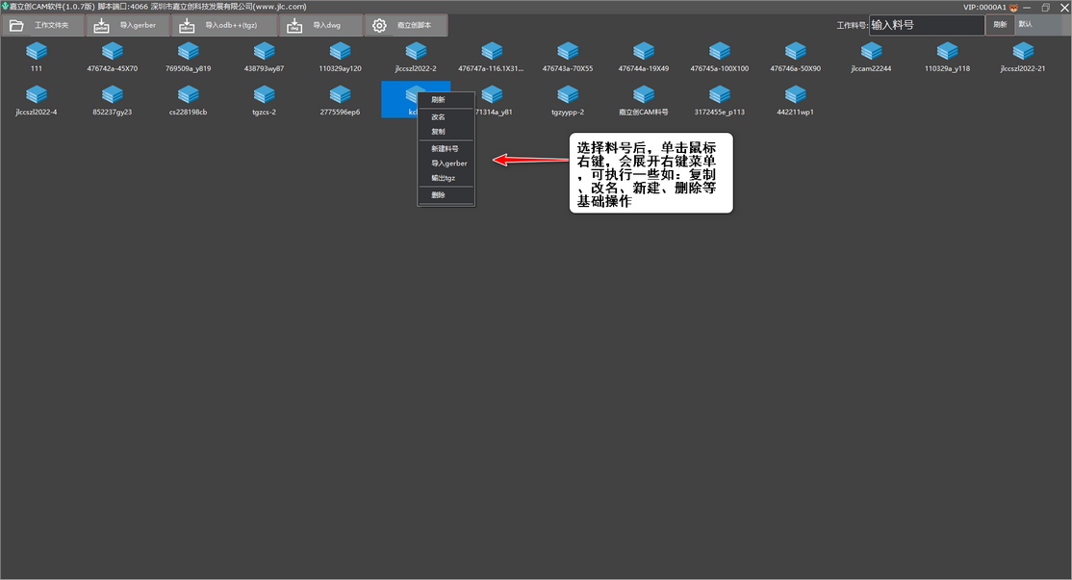Select job icon ending 71314a_y81
Viewport: 1072px width, 580px height.
click(x=493, y=100)
